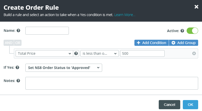Toggle the Active switch off
The image size is (202, 111).
192,31
